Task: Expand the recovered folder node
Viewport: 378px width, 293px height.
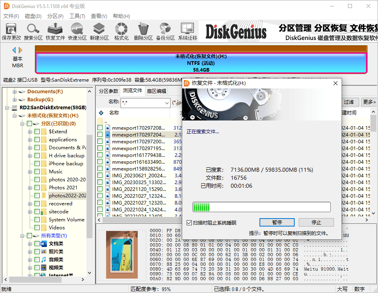Action: 30,204
